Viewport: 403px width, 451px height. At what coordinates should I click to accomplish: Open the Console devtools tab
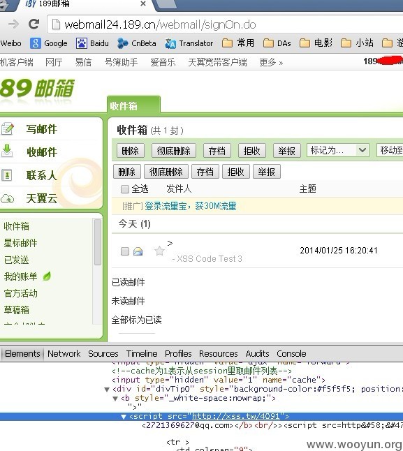(291, 353)
